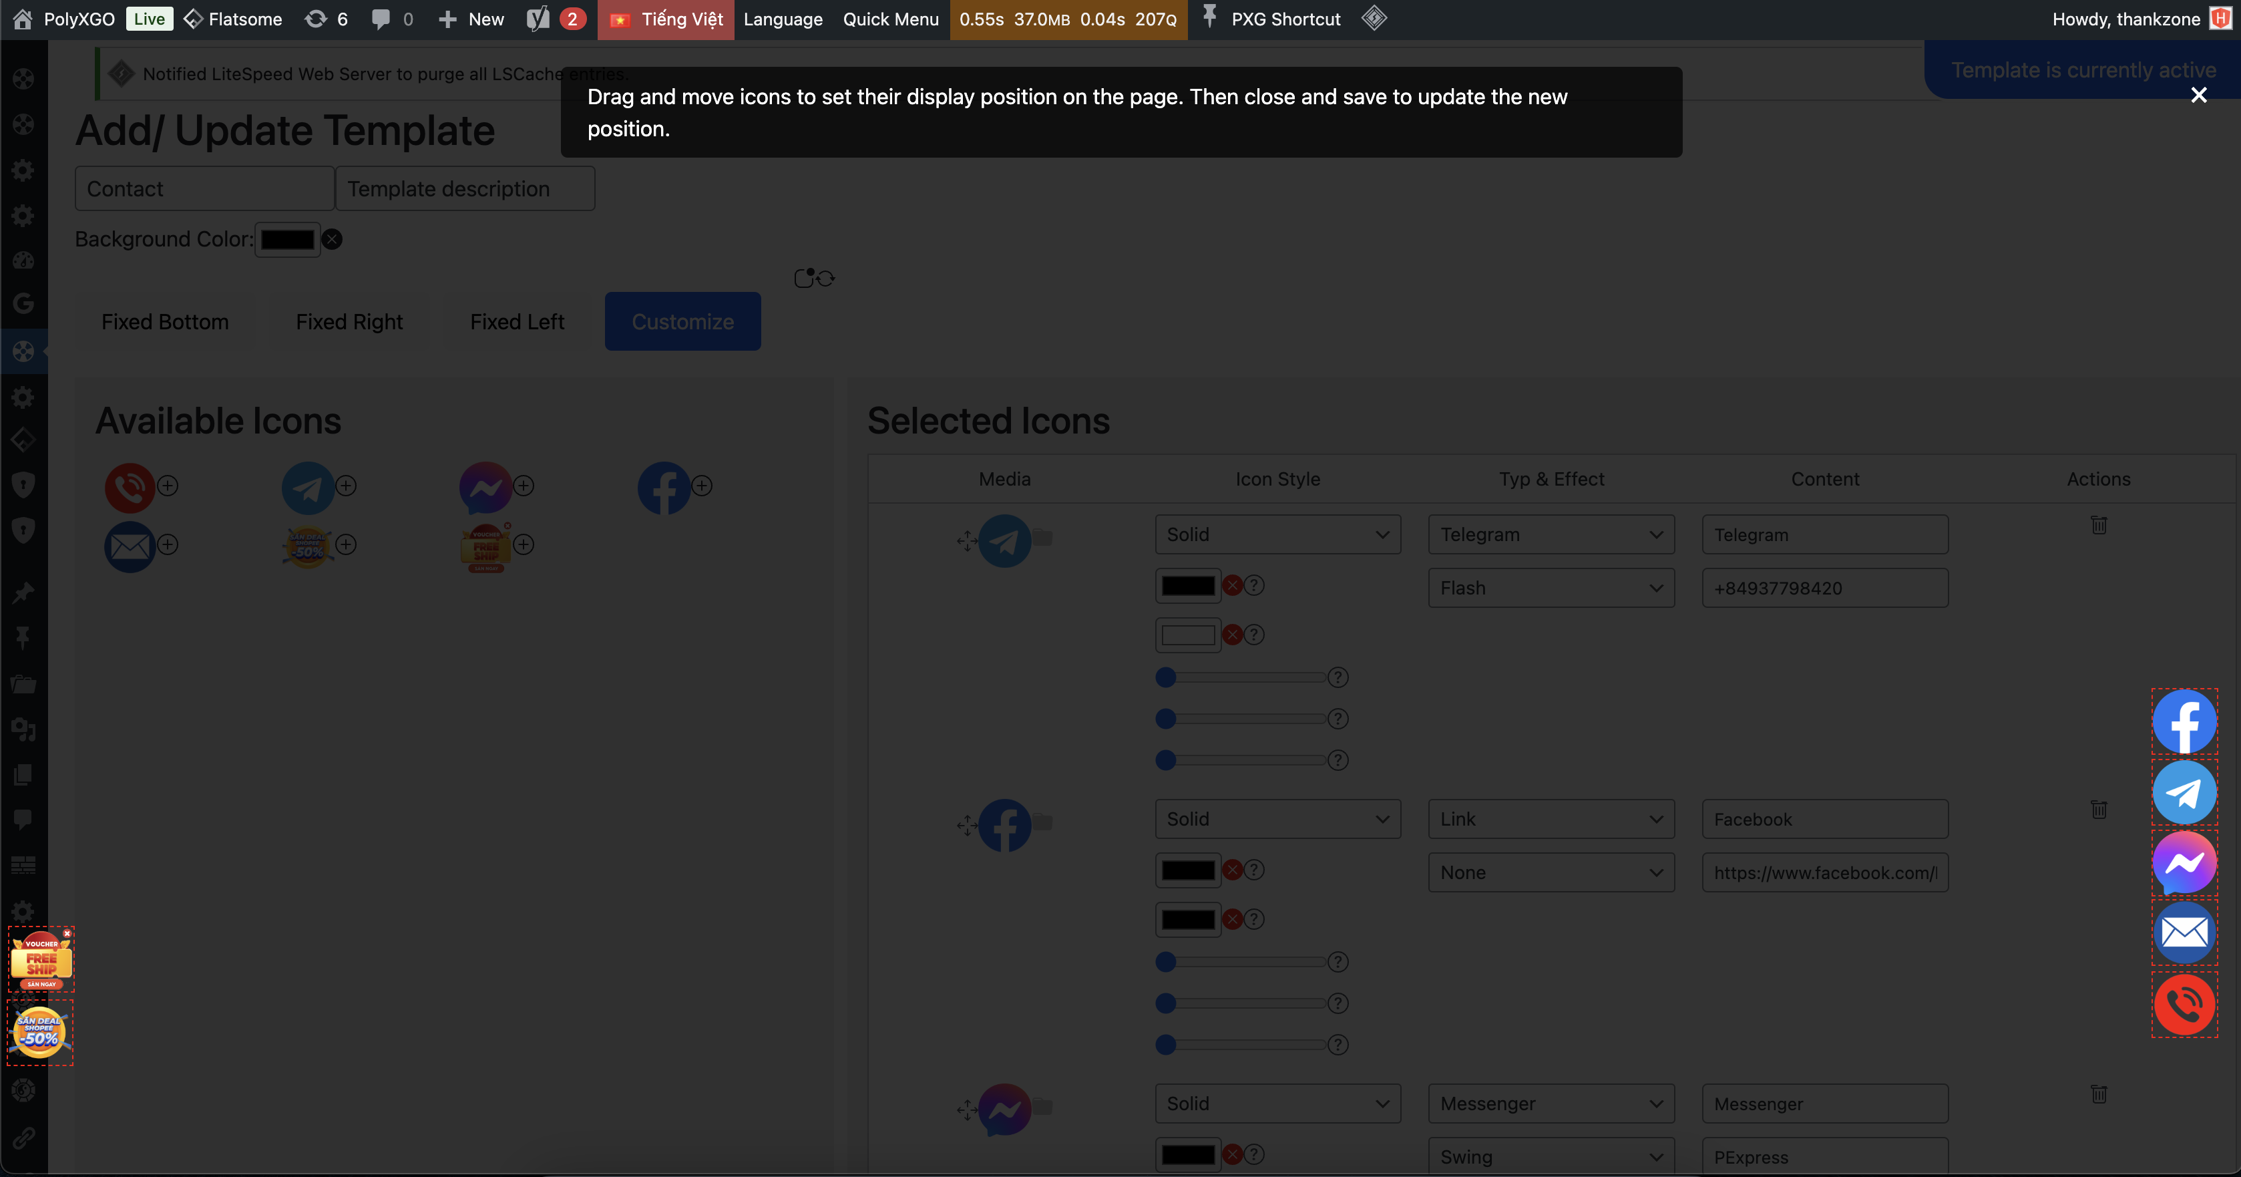The width and height of the screenshot is (2241, 1177).
Task: Click the move handle beside the Facebook media icon
Action: (966, 825)
